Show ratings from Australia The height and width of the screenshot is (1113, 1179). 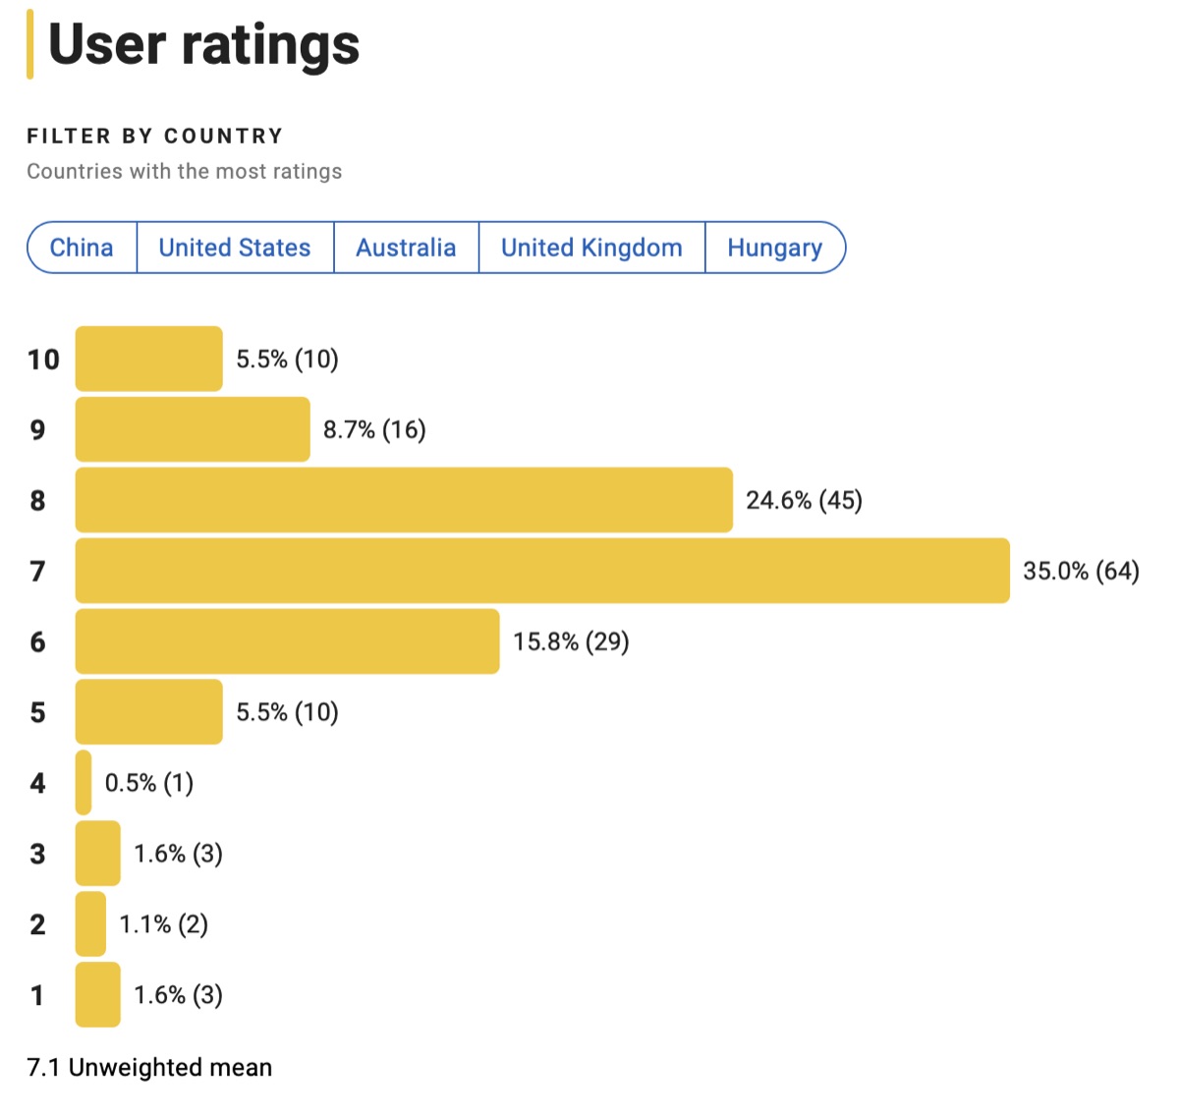click(406, 248)
